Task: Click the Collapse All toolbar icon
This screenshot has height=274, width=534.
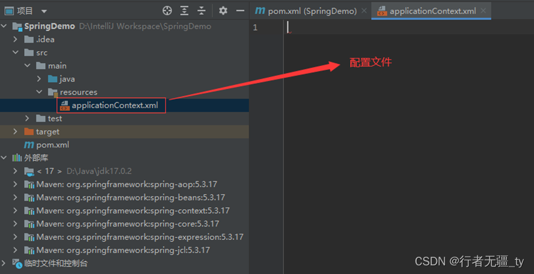Action: tap(202, 11)
